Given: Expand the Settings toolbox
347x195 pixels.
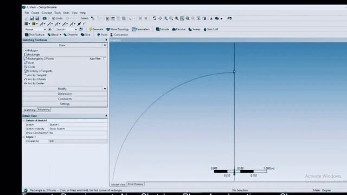Looking at the screenshot, I should 65,104.
